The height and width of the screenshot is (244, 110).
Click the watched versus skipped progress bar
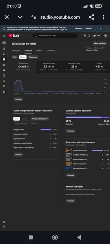tap(88, 117)
